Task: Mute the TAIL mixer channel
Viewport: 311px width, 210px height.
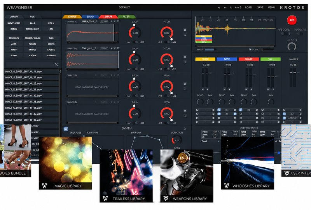Action: pyautogui.click(x=268, y=89)
